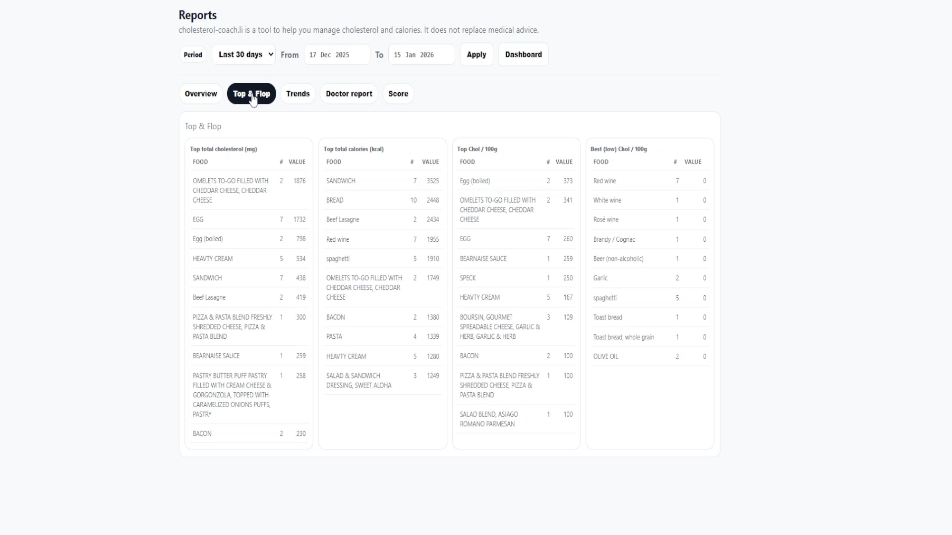The image size is (952, 535).
Task: Select the Beef Lasagne row in Top total calories
Action: coord(382,219)
